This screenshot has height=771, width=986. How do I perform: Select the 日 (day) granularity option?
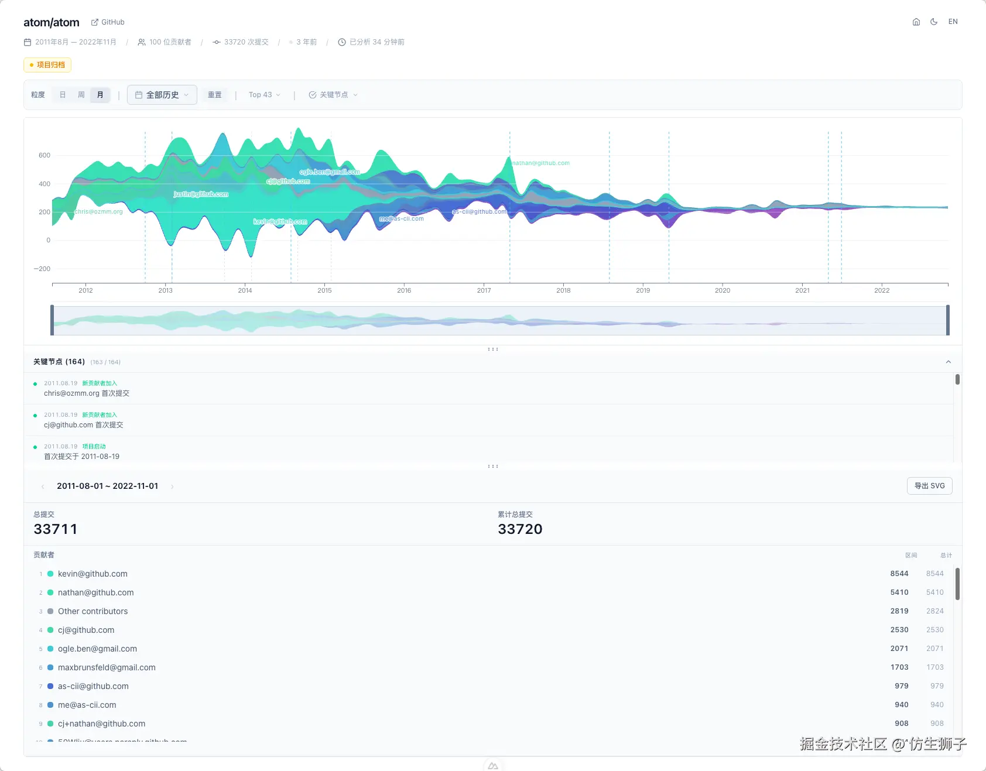pos(63,95)
